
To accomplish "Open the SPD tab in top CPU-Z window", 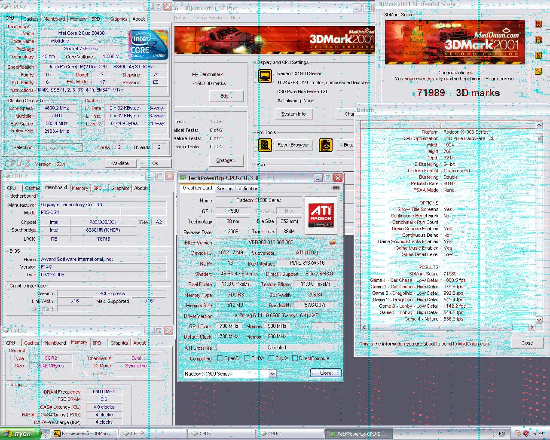I will (96, 19).
